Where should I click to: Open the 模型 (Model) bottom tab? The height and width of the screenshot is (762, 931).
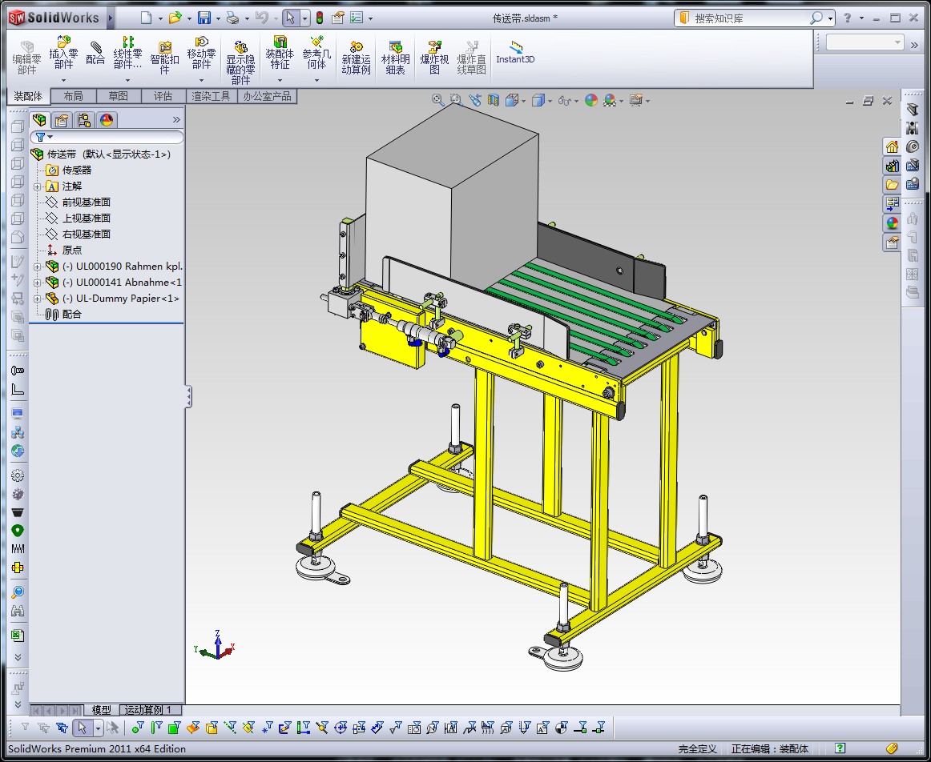(102, 710)
